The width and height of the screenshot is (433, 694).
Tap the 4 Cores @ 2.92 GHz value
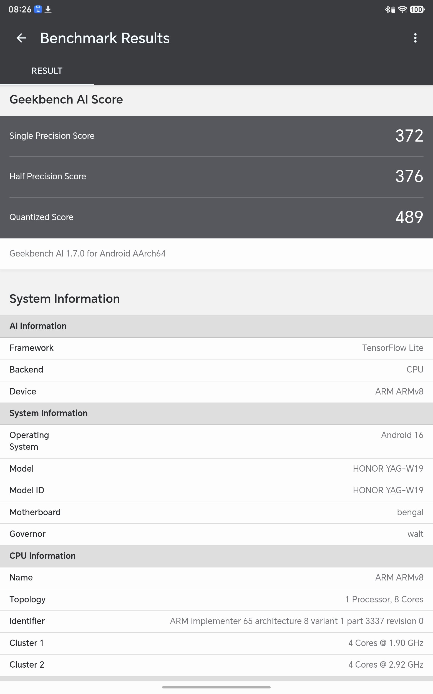386,665
